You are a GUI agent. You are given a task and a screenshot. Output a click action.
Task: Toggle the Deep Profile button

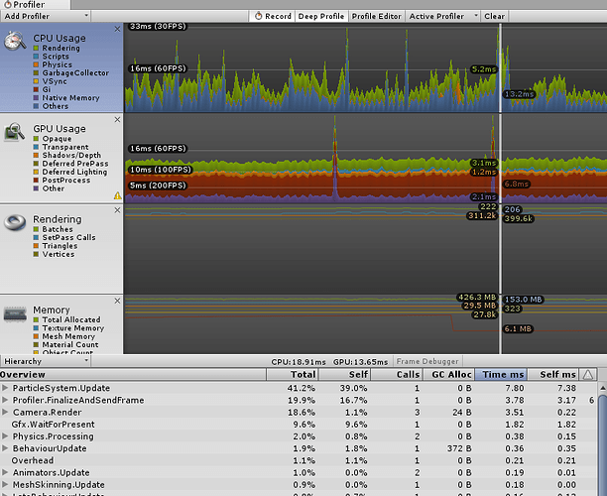click(321, 16)
